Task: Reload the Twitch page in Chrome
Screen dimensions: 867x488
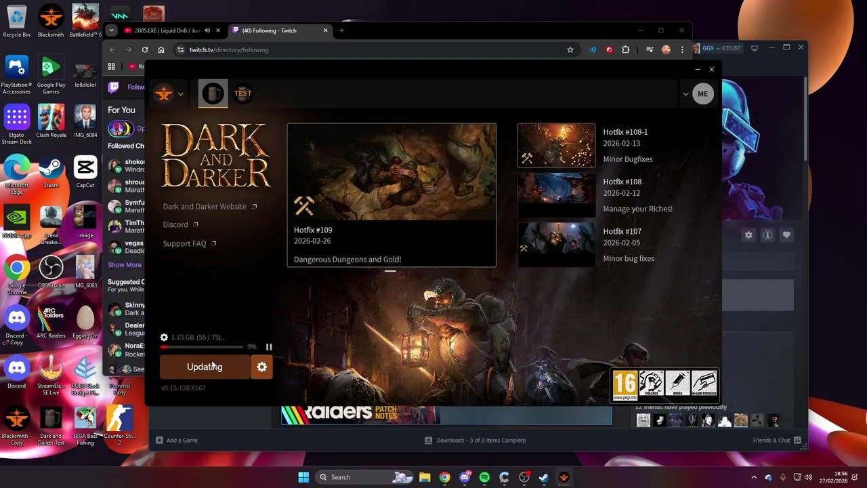Action: pyautogui.click(x=145, y=49)
